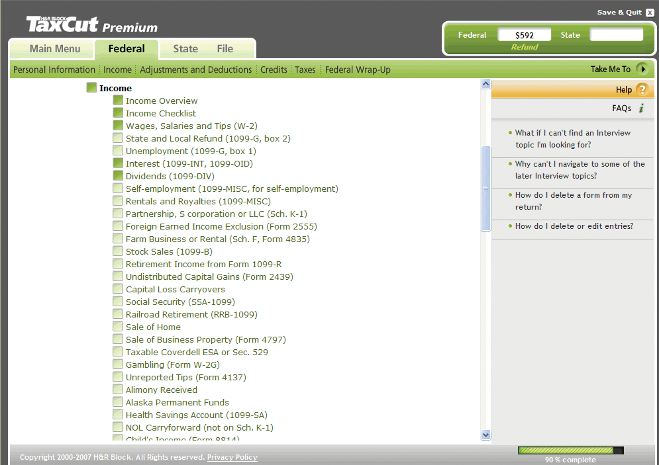The width and height of the screenshot is (659, 465).
Task: Click the scroll up arrow of topic list
Action: click(486, 83)
